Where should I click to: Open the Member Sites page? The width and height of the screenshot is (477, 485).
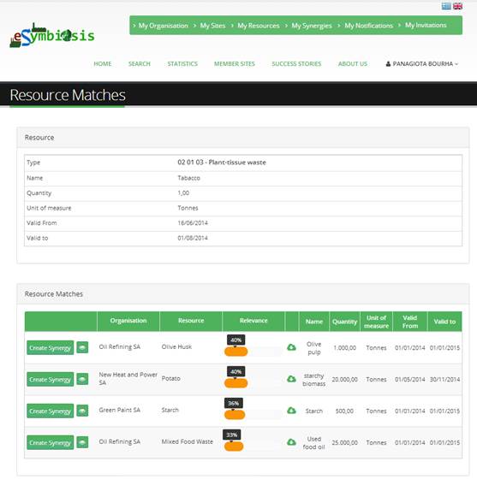pyautogui.click(x=235, y=63)
